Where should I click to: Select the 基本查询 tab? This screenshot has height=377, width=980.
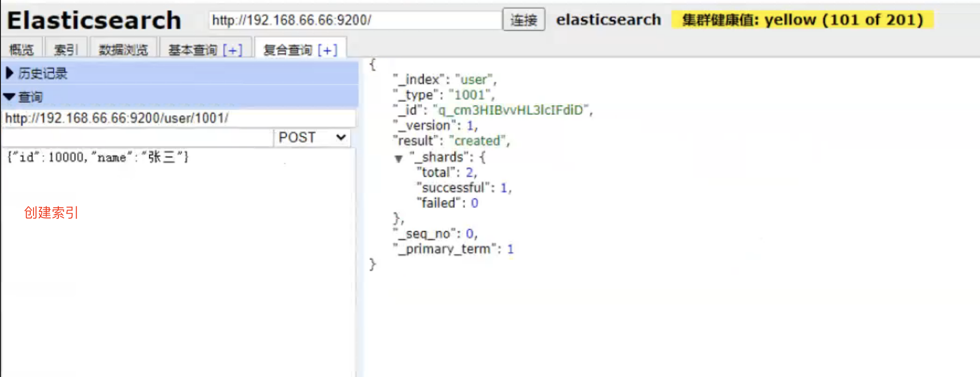pyautogui.click(x=192, y=50)
